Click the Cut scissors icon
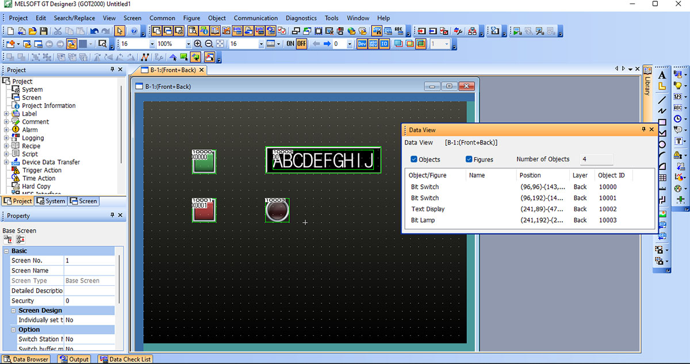This screenshot has width=690, height=364. (58, 31)
